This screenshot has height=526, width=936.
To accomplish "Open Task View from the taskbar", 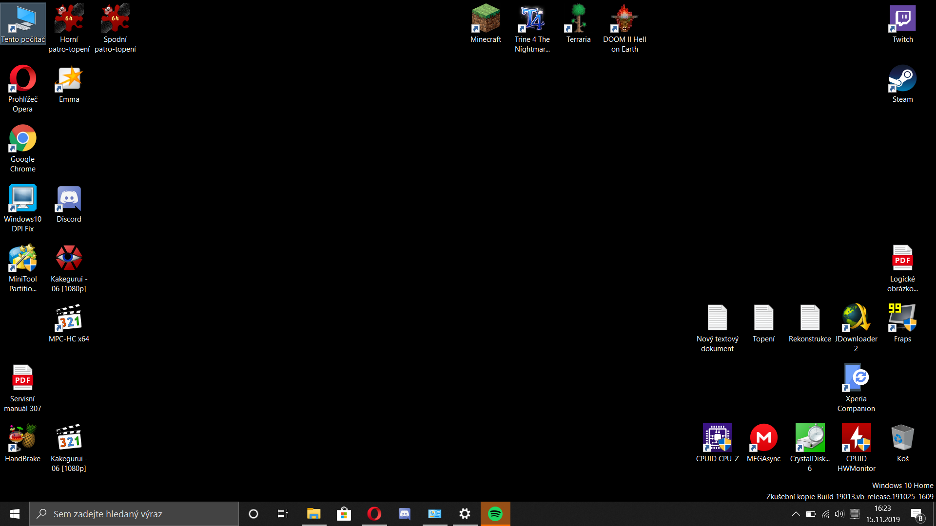I will [283, 514].
